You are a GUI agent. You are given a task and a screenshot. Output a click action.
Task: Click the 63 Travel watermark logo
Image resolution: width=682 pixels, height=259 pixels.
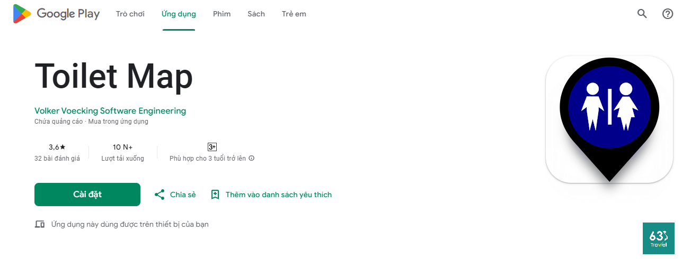[659, 238]
